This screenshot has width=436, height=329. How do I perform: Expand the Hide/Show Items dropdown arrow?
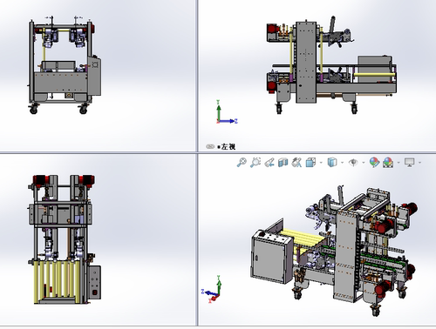[364, 163]
